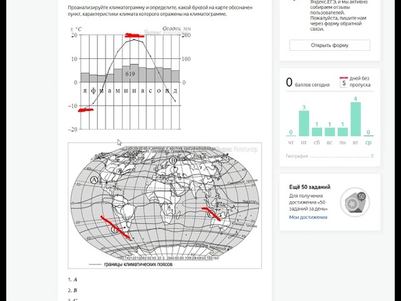Click point B marker on the map

tap(173, 161)
